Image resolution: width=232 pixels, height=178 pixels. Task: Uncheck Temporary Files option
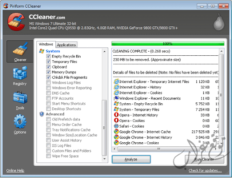(x=48, y=62)
